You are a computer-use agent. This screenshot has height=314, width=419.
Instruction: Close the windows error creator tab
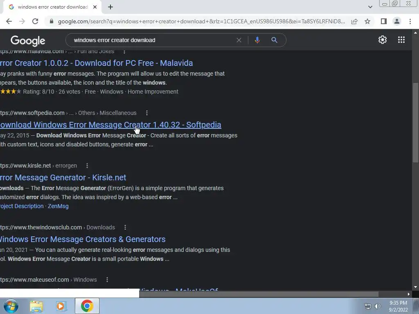point(95,7)
